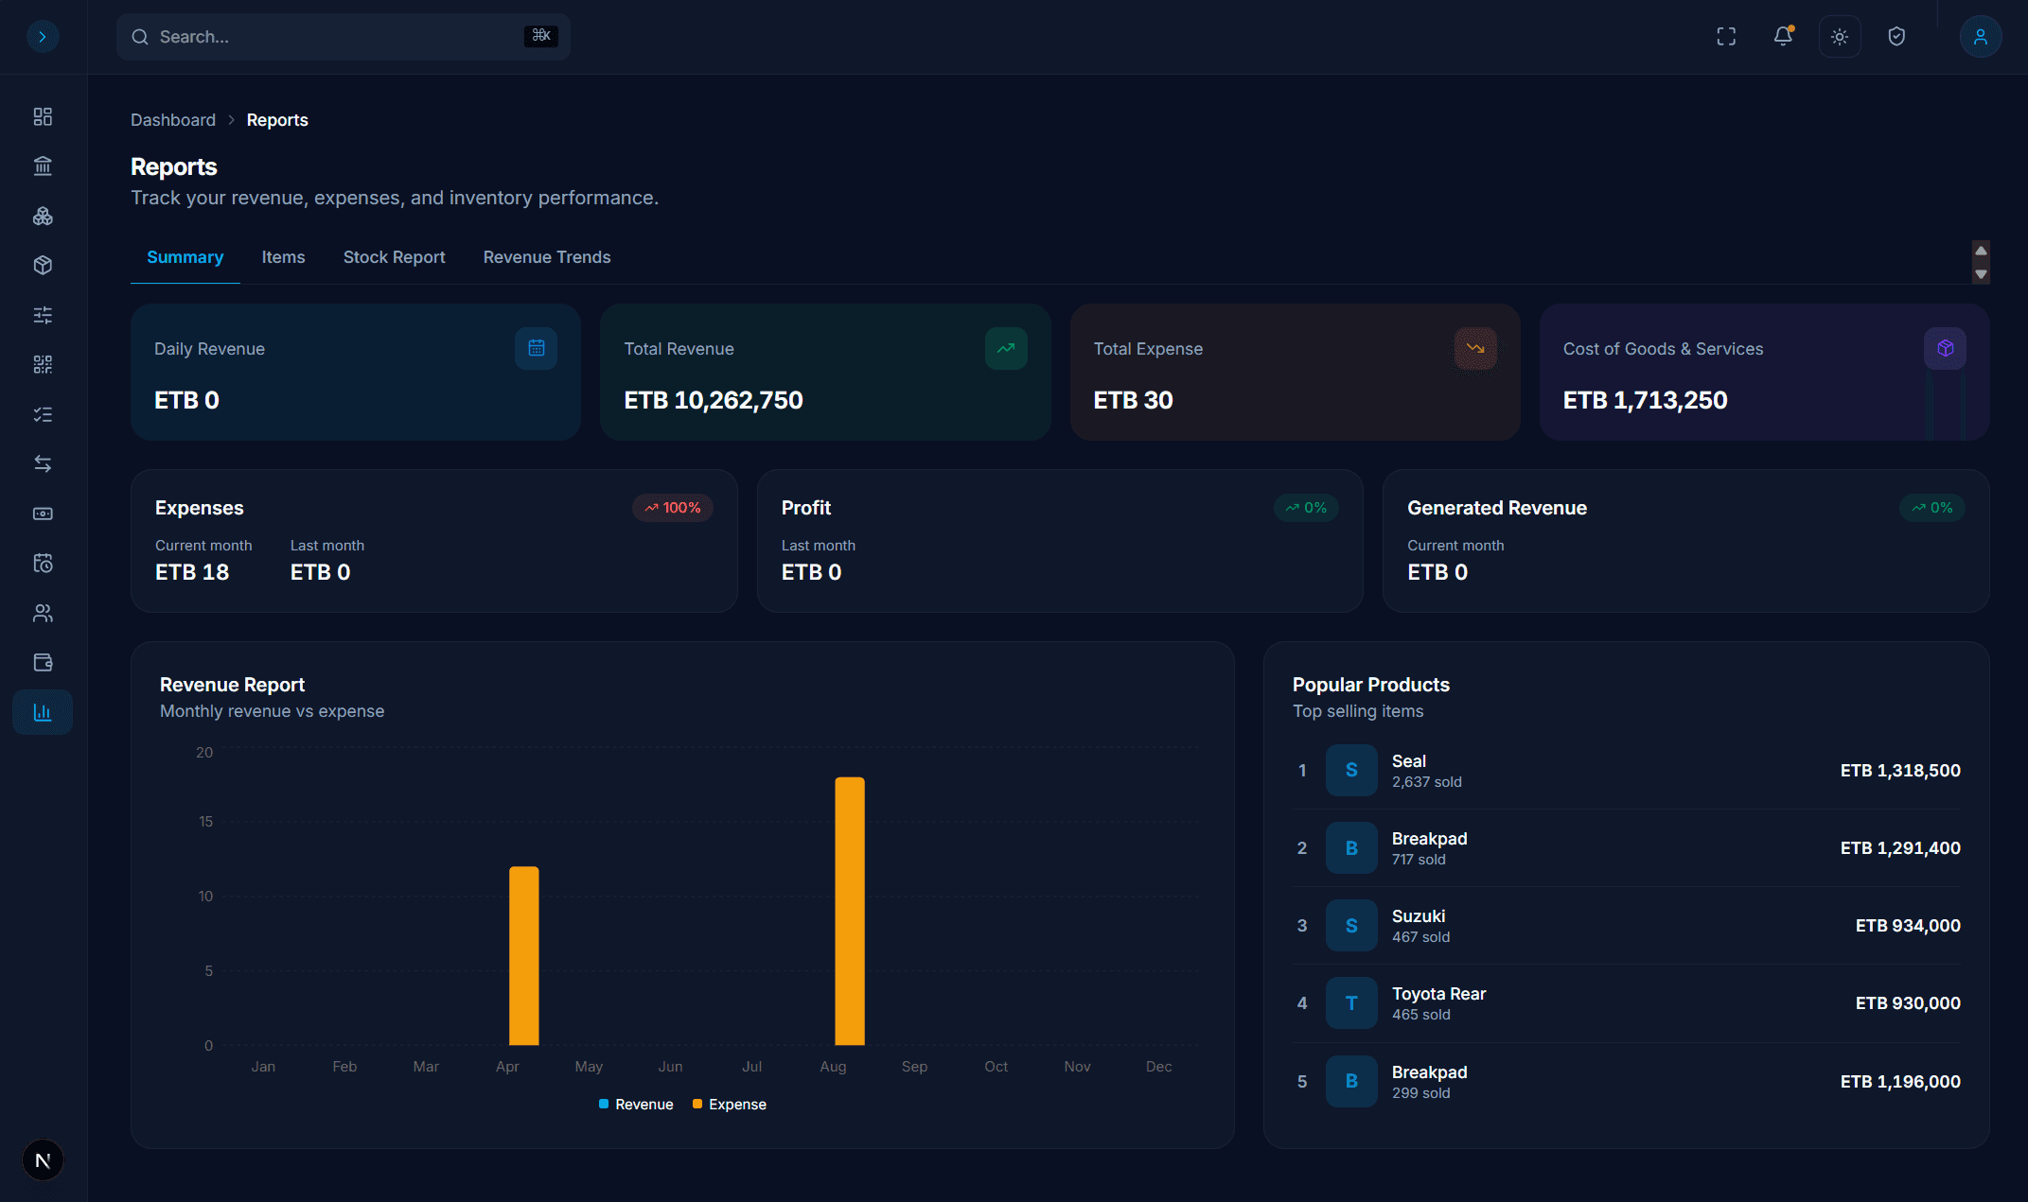Open the N logo button at bottom-left
This screenshot has width=2028, height=1202.
[43, 1160]
